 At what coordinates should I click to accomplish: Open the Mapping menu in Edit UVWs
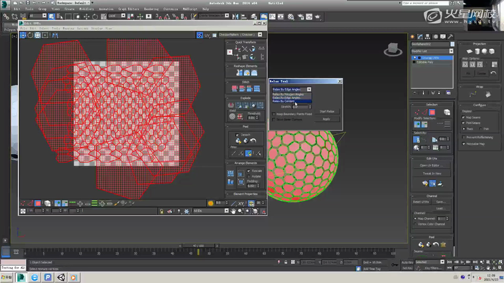(67, 28)
